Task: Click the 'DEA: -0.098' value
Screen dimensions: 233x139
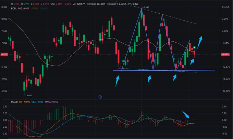Action: (37, 102)
